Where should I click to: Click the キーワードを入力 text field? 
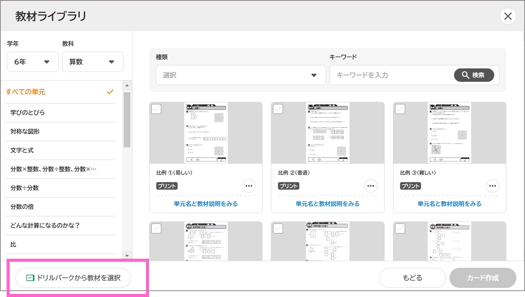point(391,75)
